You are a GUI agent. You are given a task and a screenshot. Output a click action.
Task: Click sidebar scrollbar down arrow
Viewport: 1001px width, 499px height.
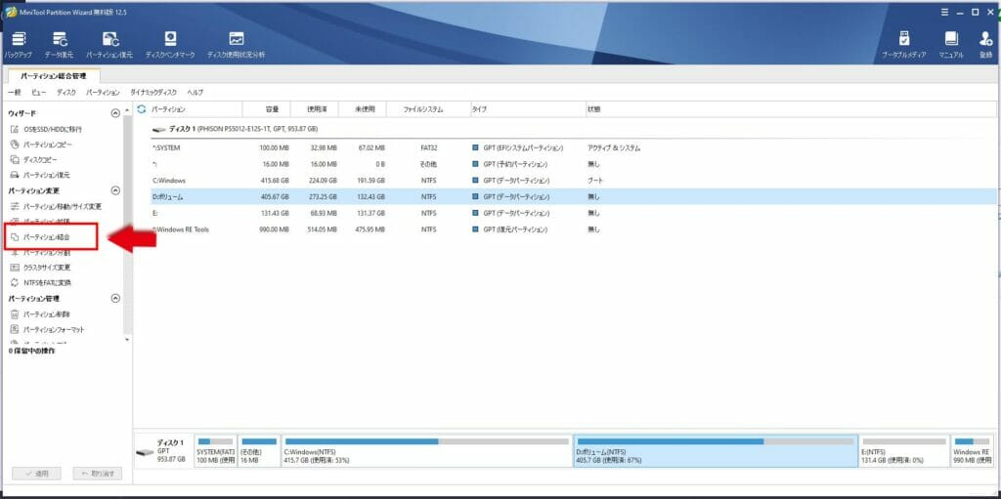(x=126, y=340)
